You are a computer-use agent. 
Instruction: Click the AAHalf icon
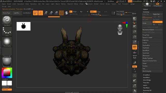135,42
